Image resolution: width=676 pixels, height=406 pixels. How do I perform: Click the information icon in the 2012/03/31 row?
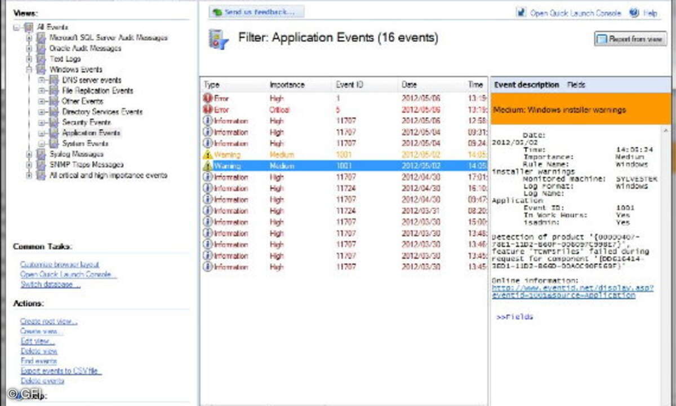[x=207, y=211]
